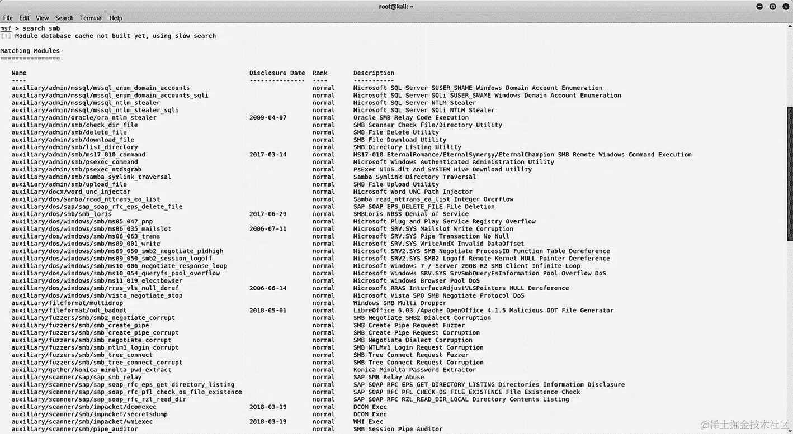The height and width of the screenshot is (434, 793).
Task: Click date 2017-06-29
Action: 268,214
